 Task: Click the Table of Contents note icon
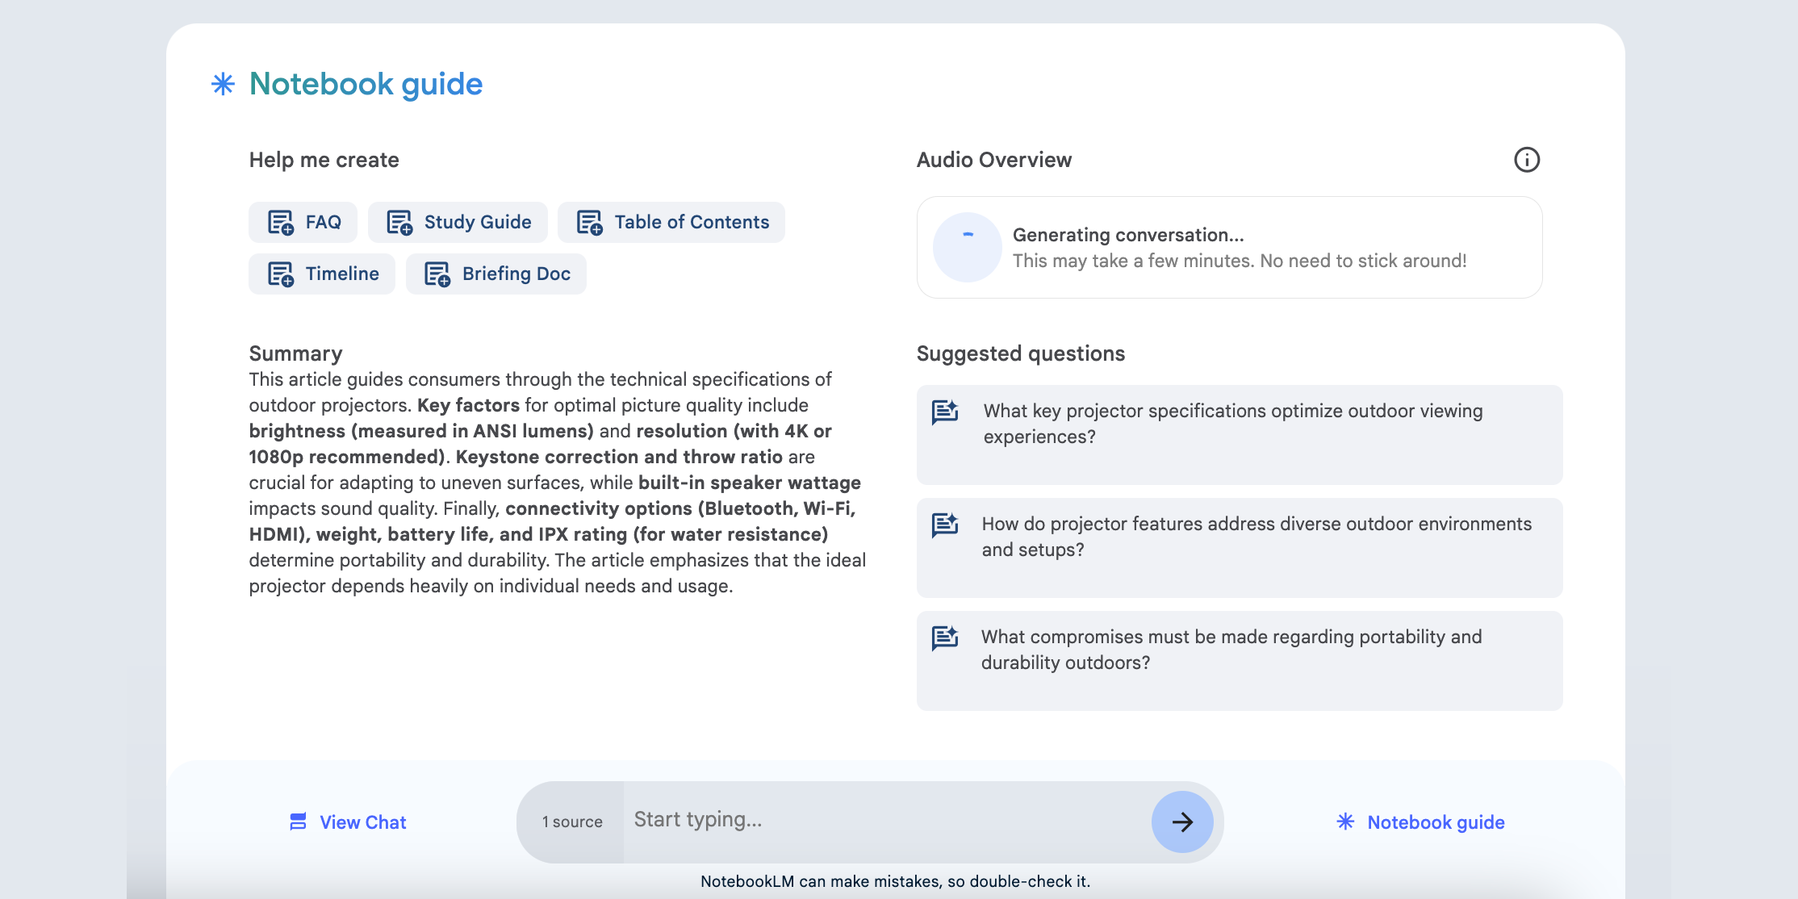590,223
